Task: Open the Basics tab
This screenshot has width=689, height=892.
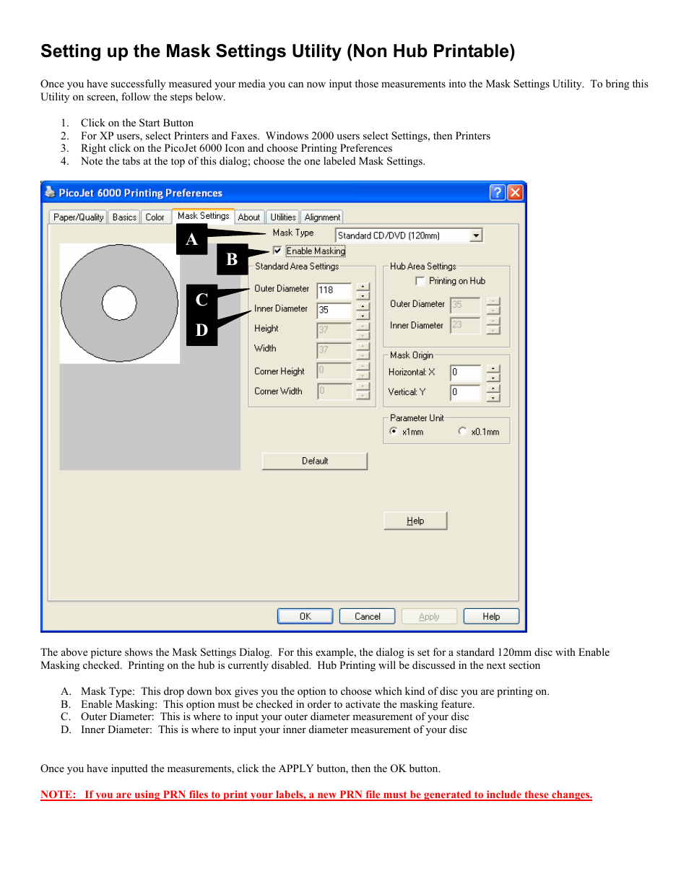Action: (124, 217)
